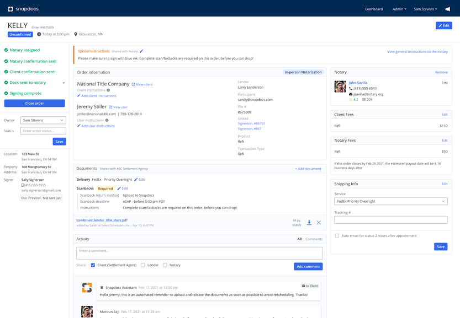The image size is (460, 318).
Task: Click the Unconfirmed status badge
Action: (x=20, y=35)
